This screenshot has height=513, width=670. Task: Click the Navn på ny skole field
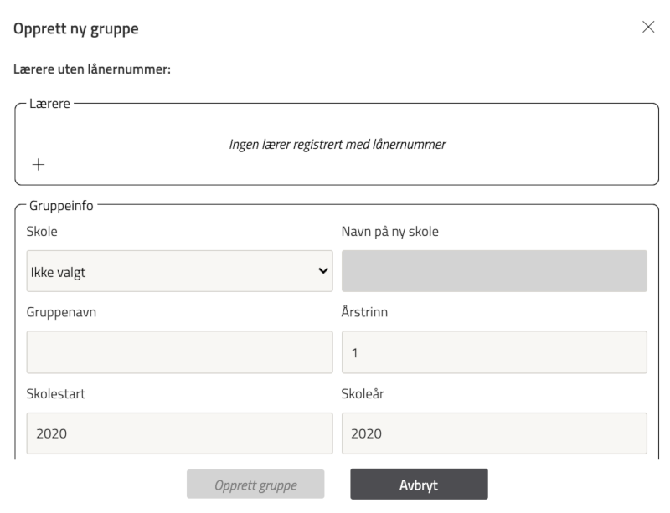[x=494, y=271]
